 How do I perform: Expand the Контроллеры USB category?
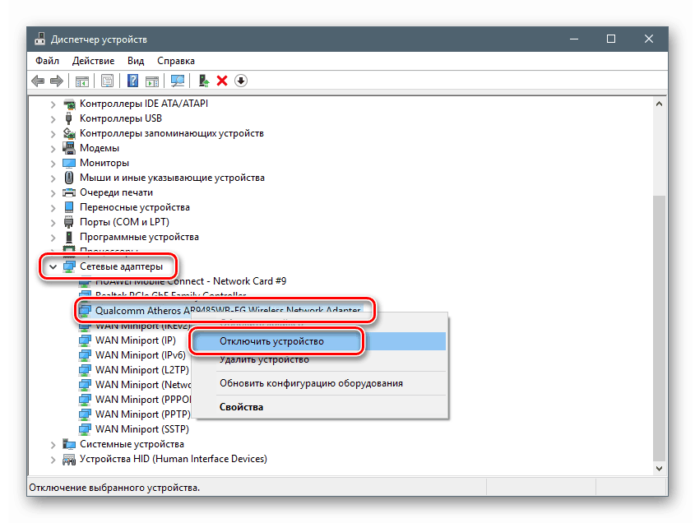click(53, 118)
